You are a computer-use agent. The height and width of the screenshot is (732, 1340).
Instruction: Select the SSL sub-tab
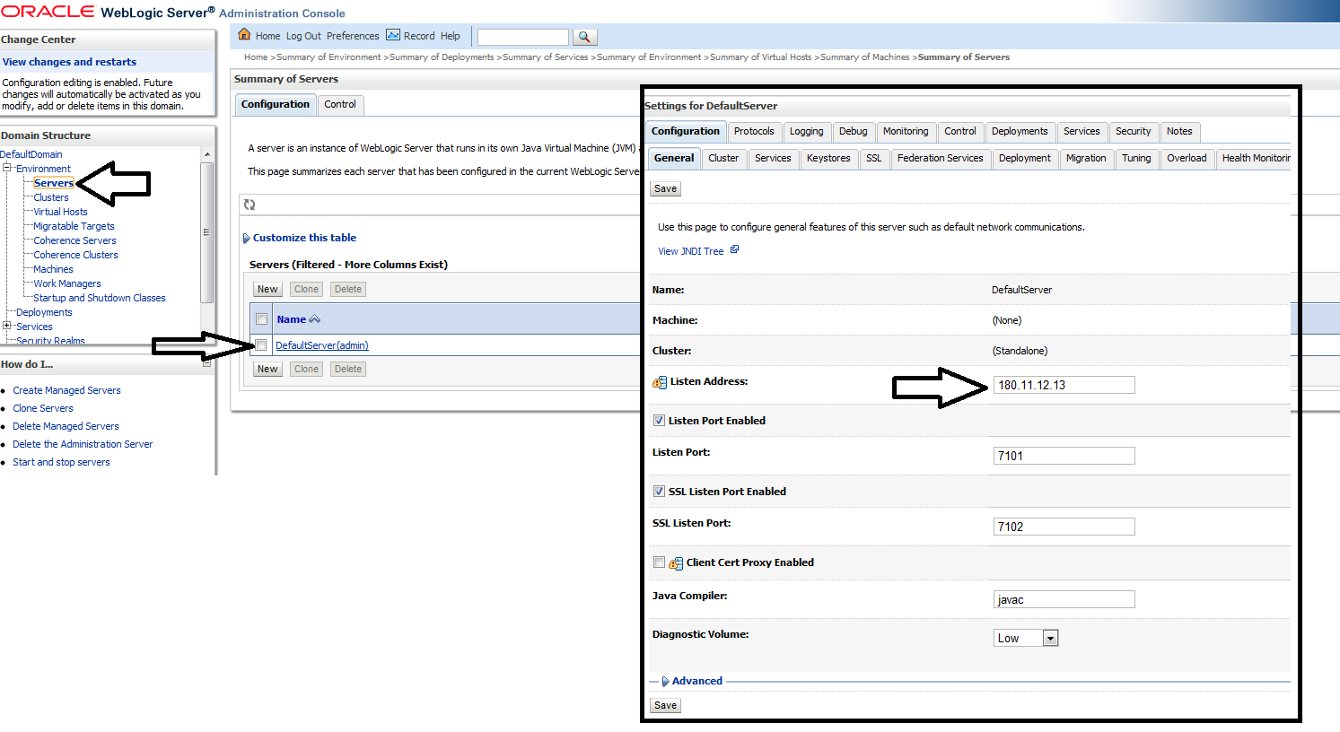tap(873, 158)
